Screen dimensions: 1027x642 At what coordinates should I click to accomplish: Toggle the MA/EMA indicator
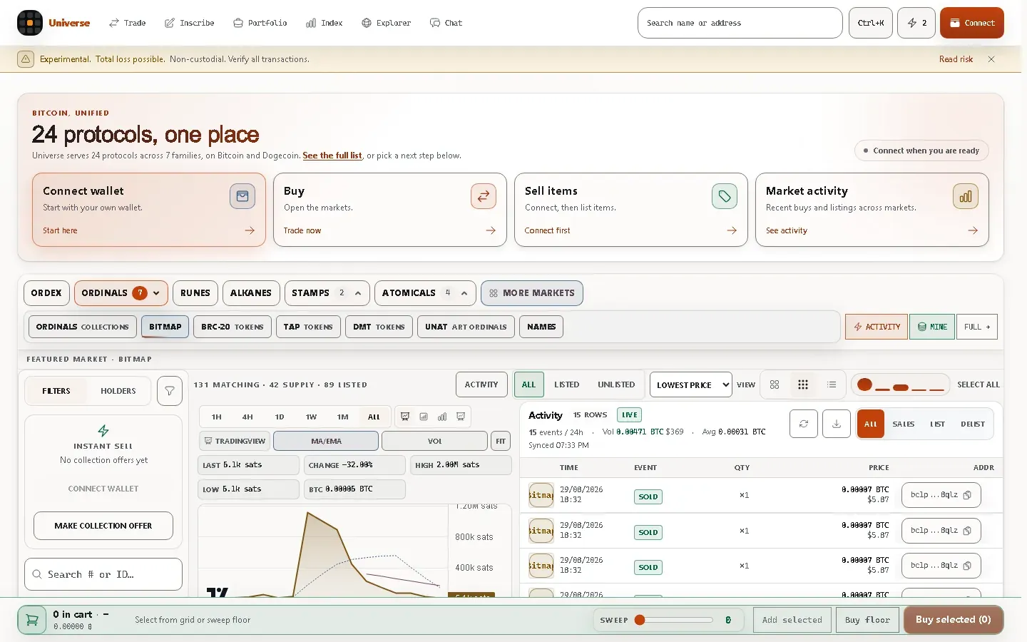(326, 441)
